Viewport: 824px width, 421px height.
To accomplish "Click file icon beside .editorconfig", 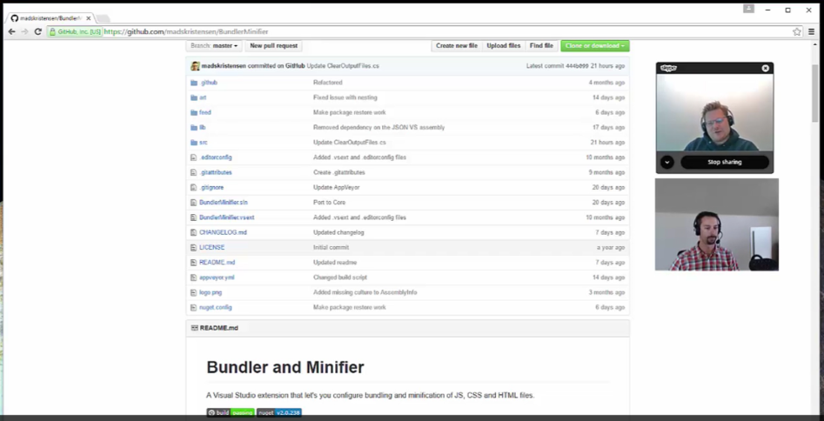I will tap(194, 157).
